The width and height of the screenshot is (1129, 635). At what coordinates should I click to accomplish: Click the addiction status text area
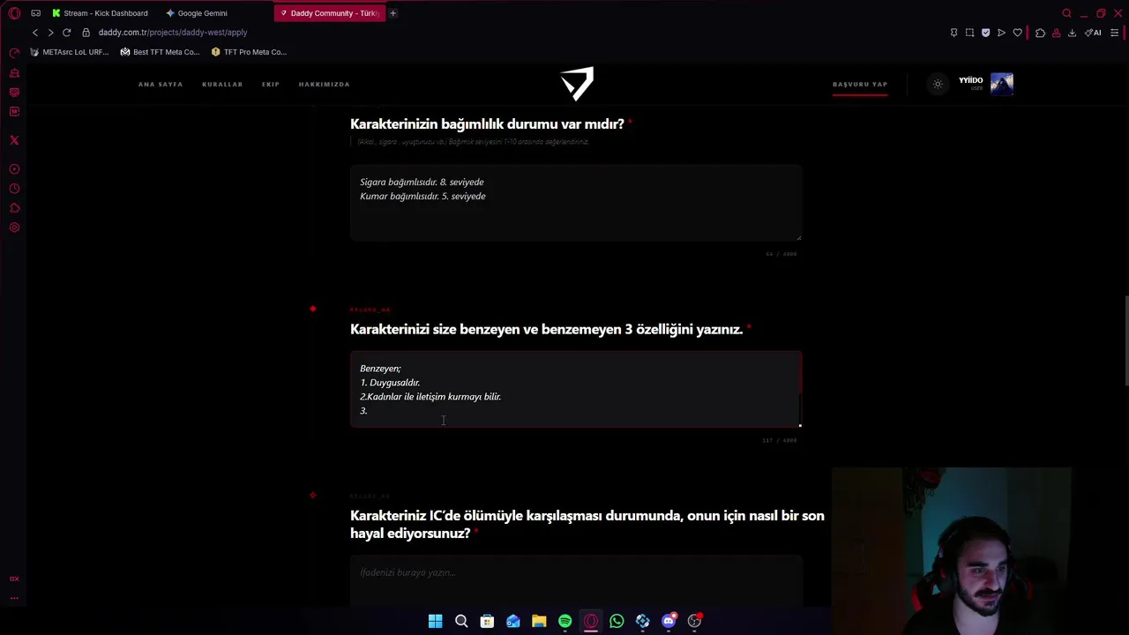576,202
